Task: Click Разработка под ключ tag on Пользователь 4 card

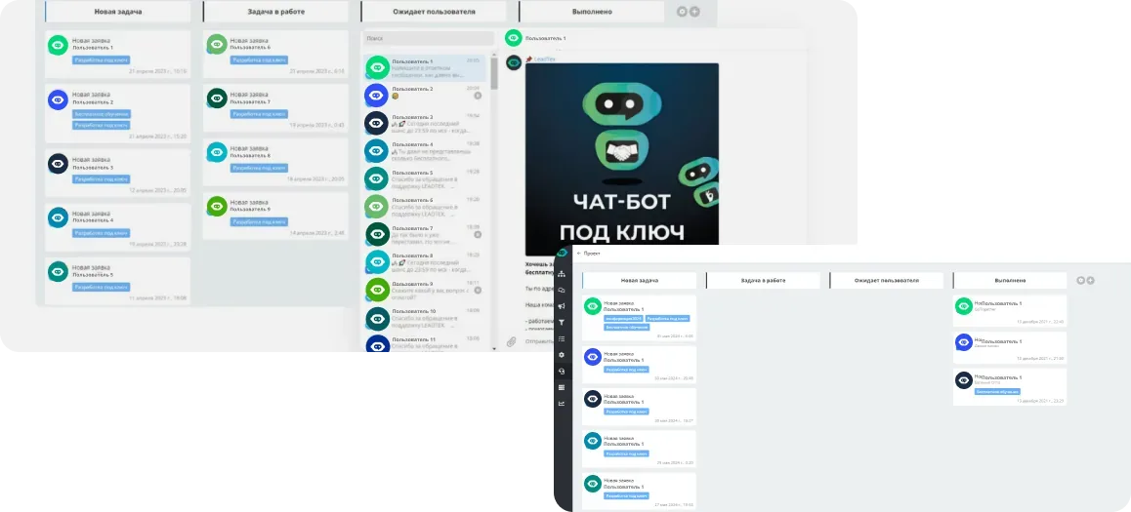Action: click(x=101, y=233)
